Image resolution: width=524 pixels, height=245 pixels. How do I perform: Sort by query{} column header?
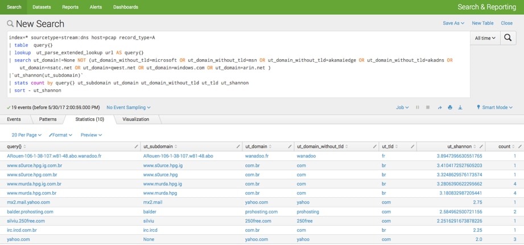[16, 147]
